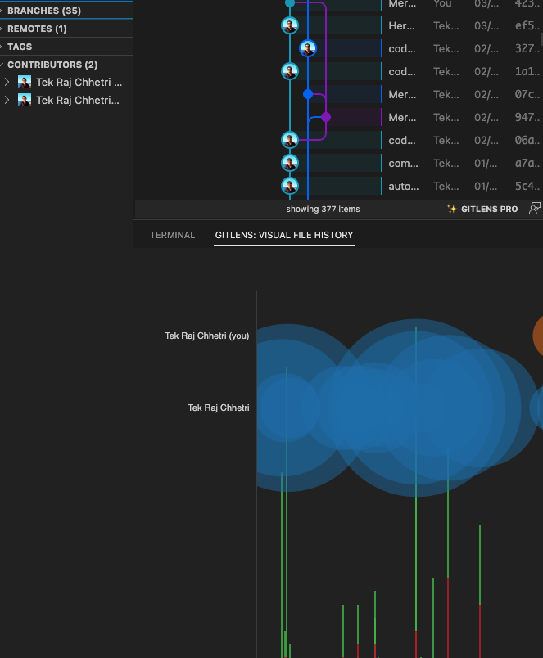543x658 pixels.
Task: Select commit message 'cod...' on 1a1 row
Action: (402, 72)
